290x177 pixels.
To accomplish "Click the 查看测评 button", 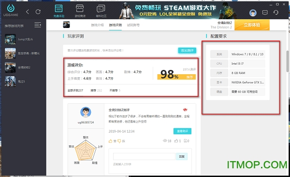I will point(182,131).
